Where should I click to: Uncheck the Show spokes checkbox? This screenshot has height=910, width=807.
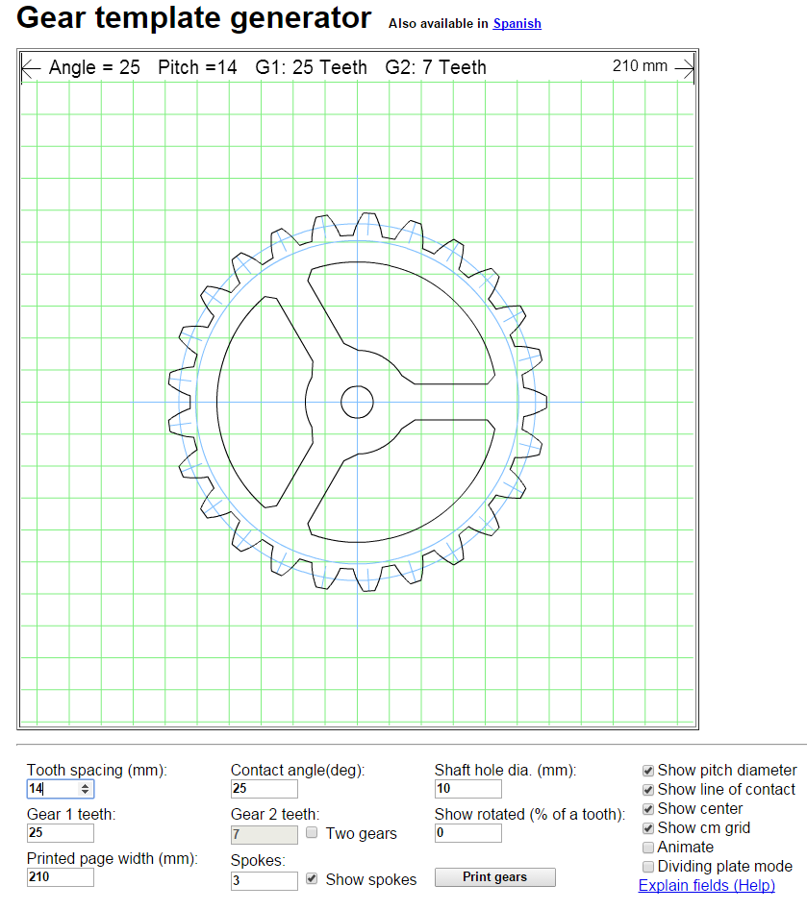pos(312,878)
